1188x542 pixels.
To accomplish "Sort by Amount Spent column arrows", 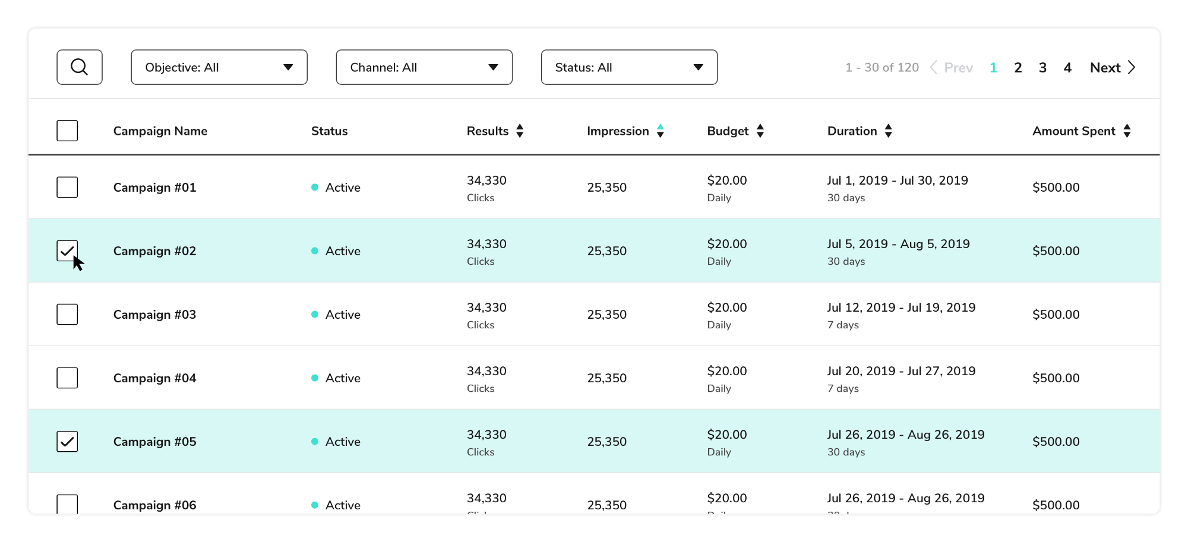I will pos(1127,131).
